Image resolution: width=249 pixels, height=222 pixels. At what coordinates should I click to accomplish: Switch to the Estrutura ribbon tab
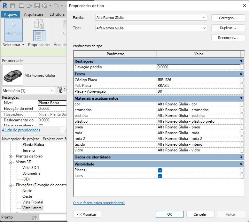(57, 14)
